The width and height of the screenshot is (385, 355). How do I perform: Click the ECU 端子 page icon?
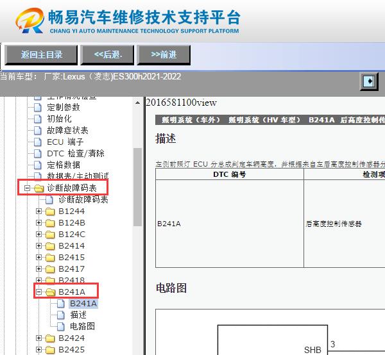tap(38, 142)
